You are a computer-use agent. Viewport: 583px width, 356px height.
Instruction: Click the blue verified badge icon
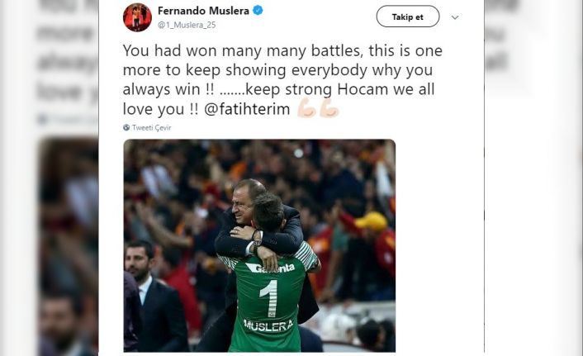258,10
